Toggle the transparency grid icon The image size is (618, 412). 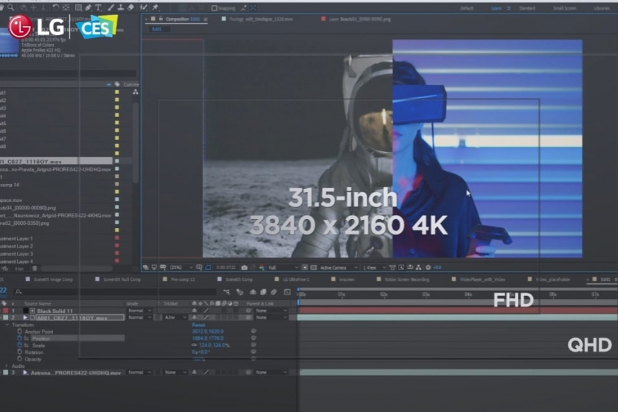tap(313, 267)
